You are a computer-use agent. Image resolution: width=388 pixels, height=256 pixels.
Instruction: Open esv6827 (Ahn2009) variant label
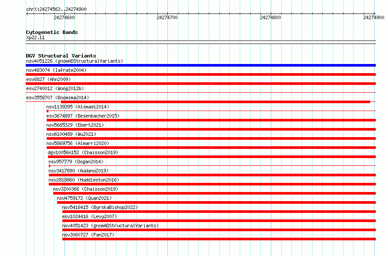coord(48,79)
